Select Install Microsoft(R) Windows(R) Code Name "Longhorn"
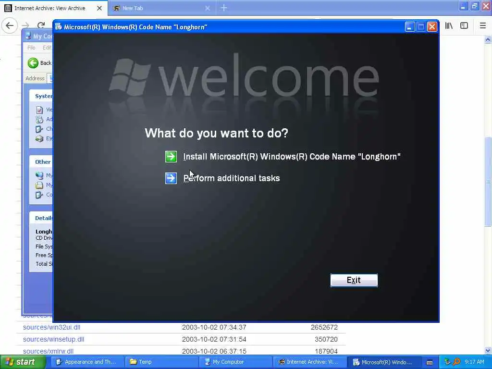Screen dimensions: 492x369 tap(292, 157)
